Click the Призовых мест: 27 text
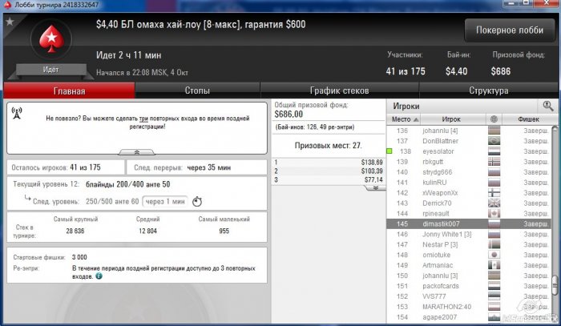Viewport: 561px width, 326px height. coord(328,146)
